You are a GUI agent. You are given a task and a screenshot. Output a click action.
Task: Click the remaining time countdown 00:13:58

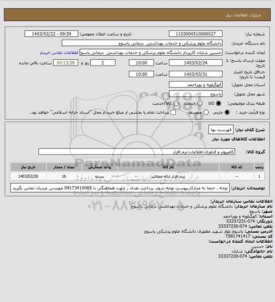click(x=66, y=63)
